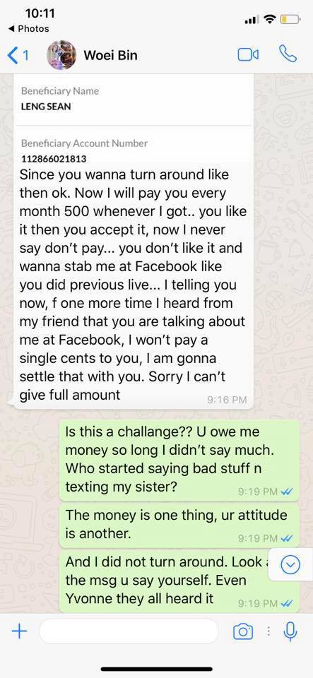This screenshot has height=678, width=313.
Task: Open Woei Bin's profile picture
Action: tap(61, 55)
